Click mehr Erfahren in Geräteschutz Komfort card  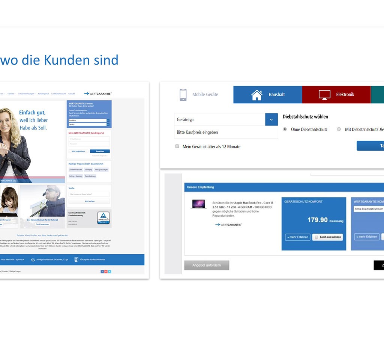point(298,237)
